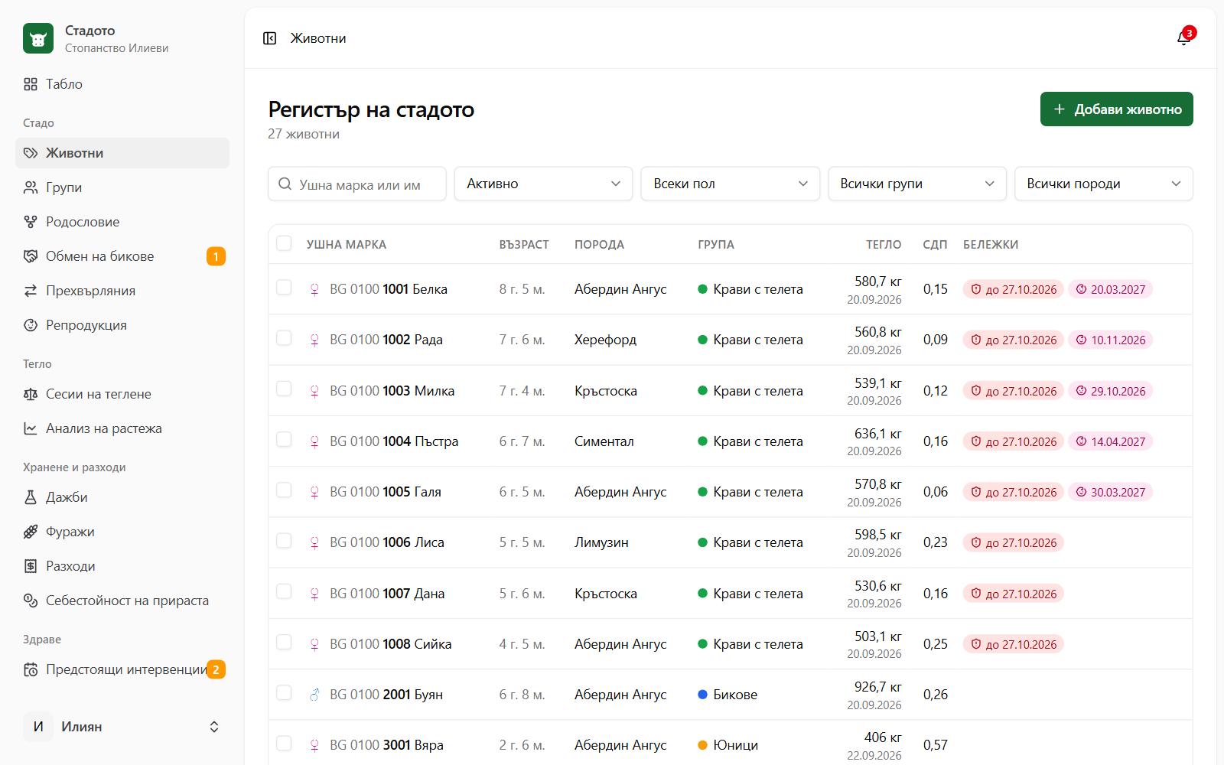Click Добави животно button
The width and height of the screenshot is (1224, 765).
(1117, 109)
